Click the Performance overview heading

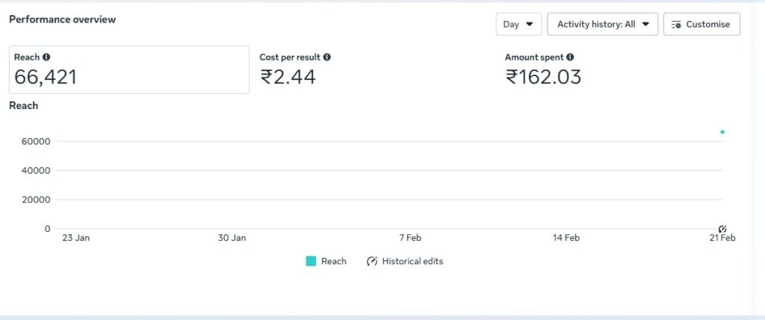[62, 20]
